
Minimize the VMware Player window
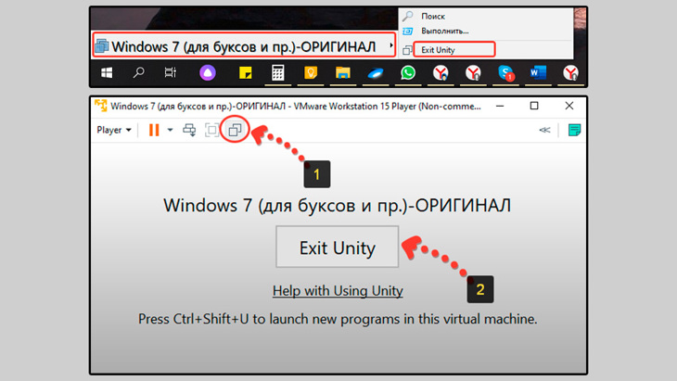500,106
